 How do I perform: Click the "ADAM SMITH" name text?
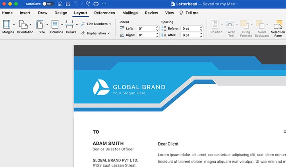click(108, 144)
